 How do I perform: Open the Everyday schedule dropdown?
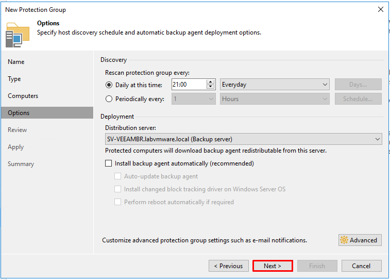[x=275, y=85]
